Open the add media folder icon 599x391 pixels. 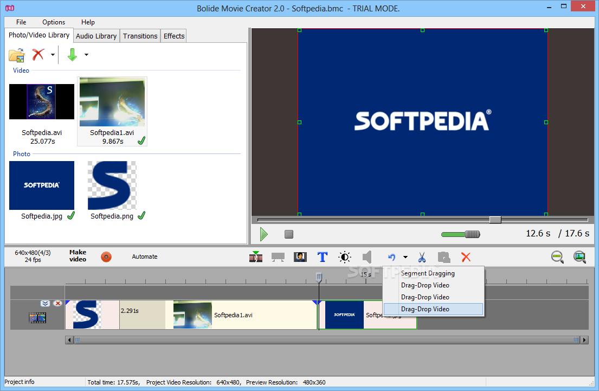click(x=17, y=55)
